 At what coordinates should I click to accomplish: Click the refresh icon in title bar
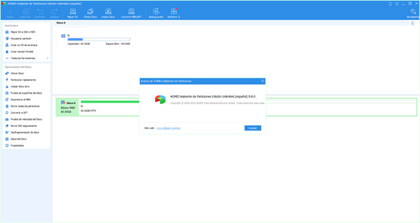pos(390,4)
